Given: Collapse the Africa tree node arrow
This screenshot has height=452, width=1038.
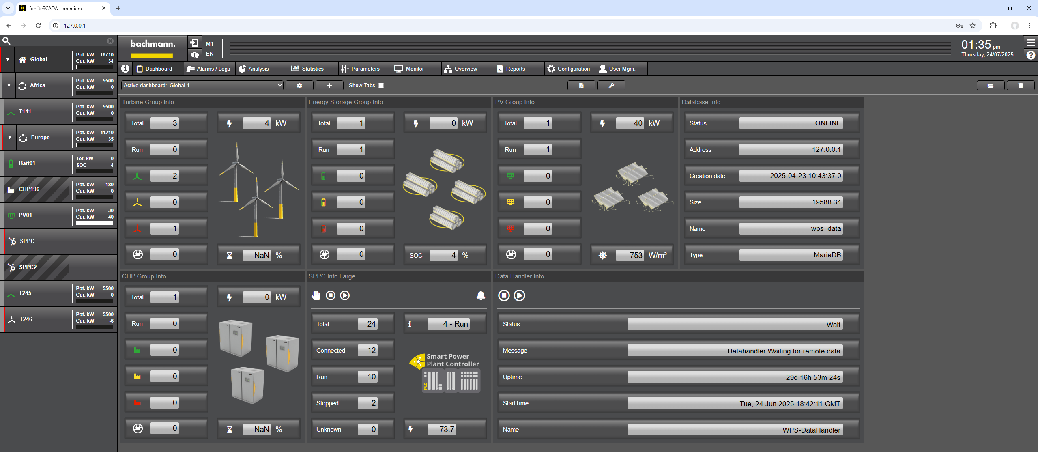Looking at the screenshot, I should click(9, 86).
